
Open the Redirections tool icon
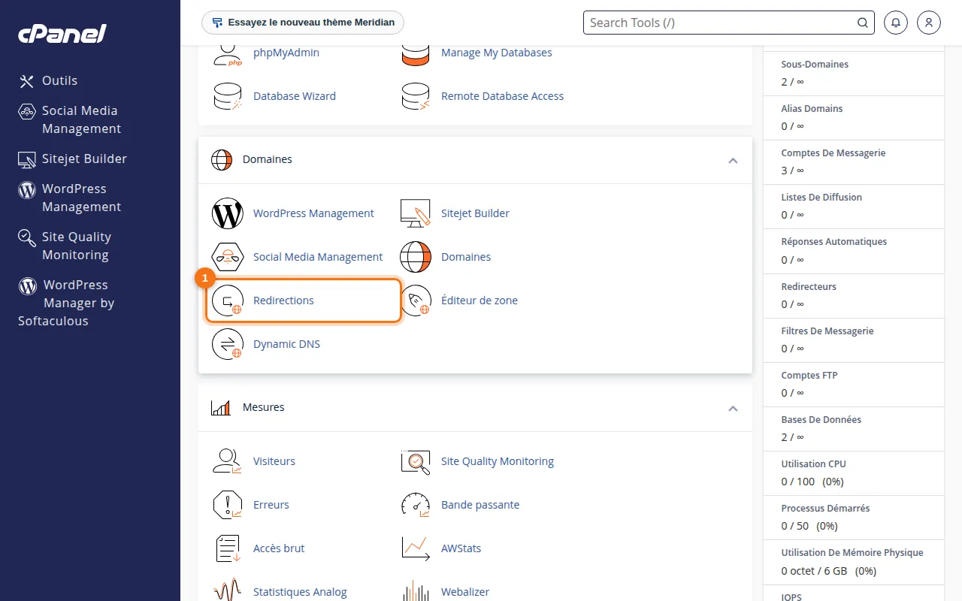[227, 300]
